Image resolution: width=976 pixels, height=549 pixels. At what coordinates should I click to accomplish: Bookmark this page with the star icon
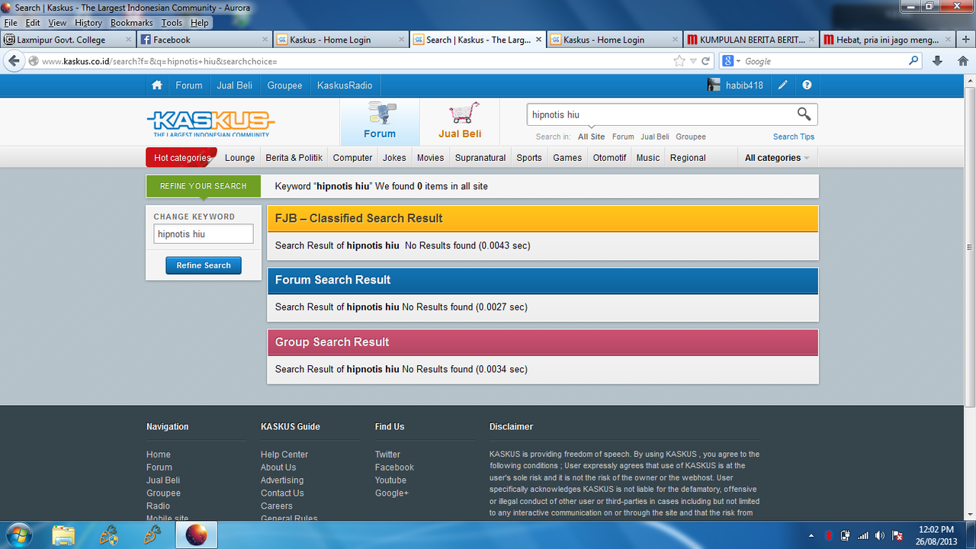tap(679, 61)
